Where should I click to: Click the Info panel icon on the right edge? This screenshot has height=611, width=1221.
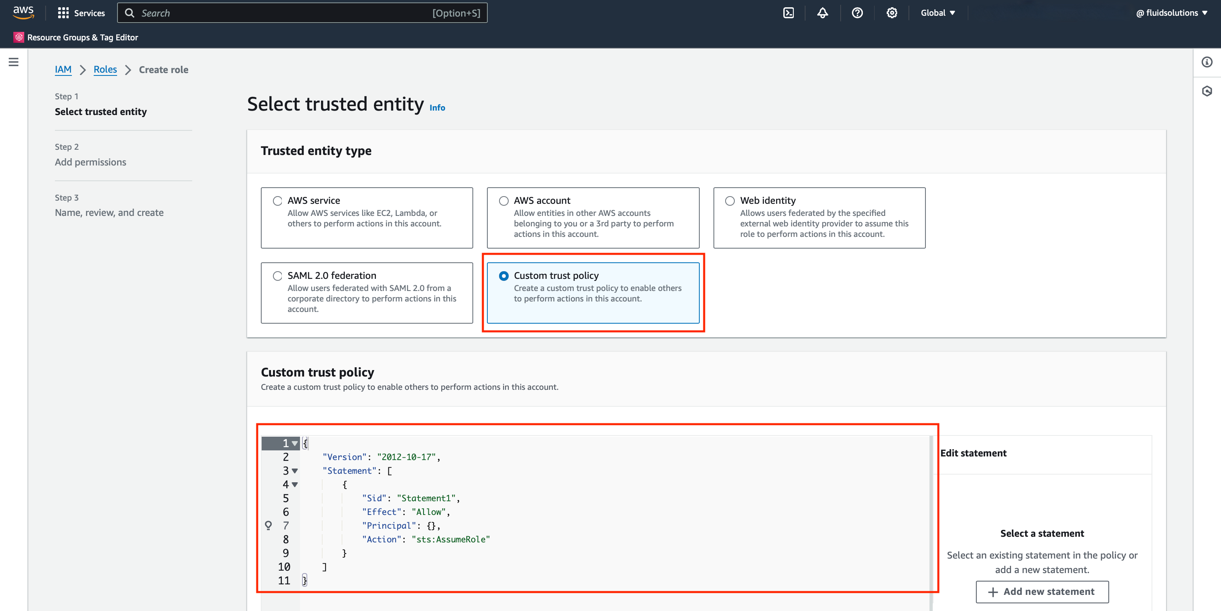1207,62
